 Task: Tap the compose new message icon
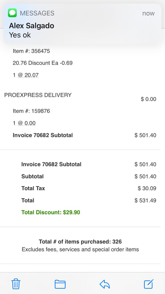[149, 284]
